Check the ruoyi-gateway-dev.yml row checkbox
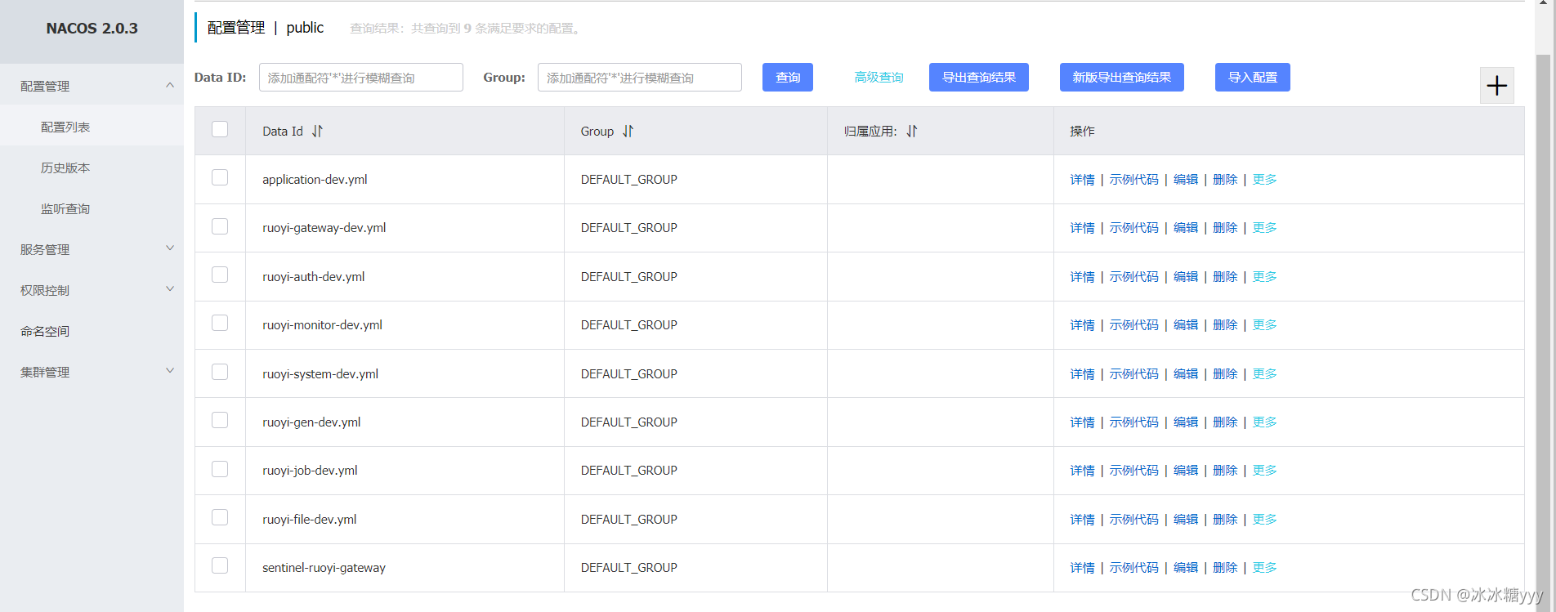The image size is (1556, 612). click(x=220, y=226)
